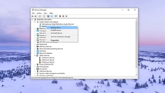Click the scrollbar up arrow

click(136, 20)
